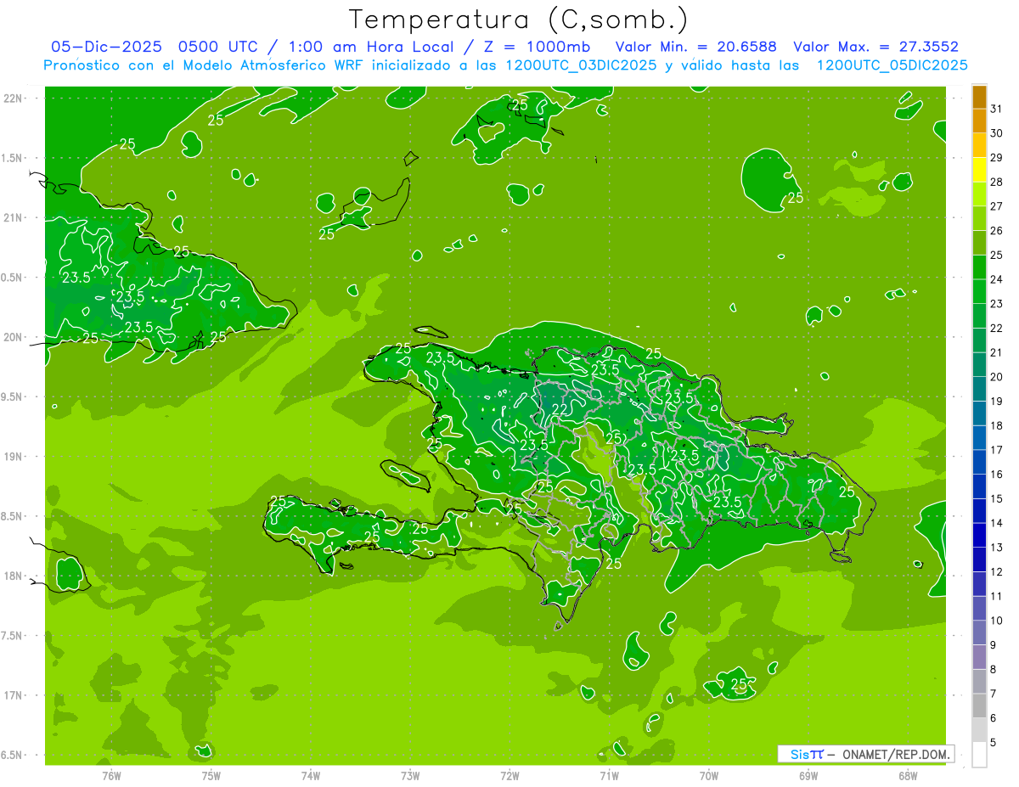Viewport: 1019px width, 787px height.
Task: Click the longitude axis label '73W'
Action: click(410, 776)
